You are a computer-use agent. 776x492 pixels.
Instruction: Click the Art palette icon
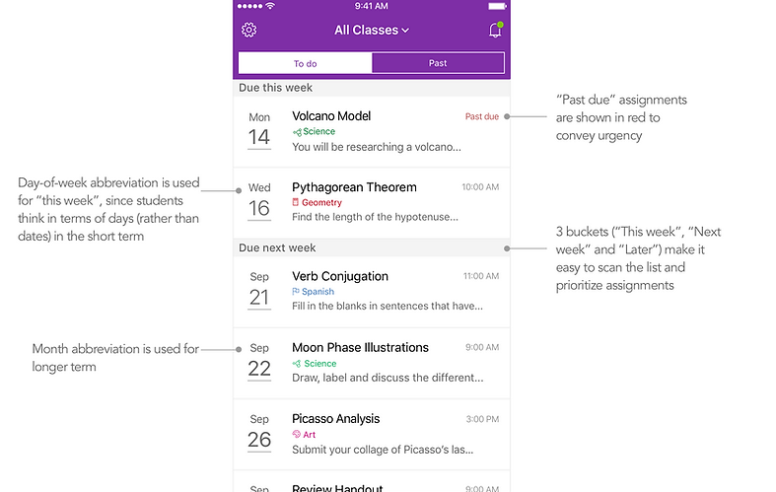click(297, 434)
